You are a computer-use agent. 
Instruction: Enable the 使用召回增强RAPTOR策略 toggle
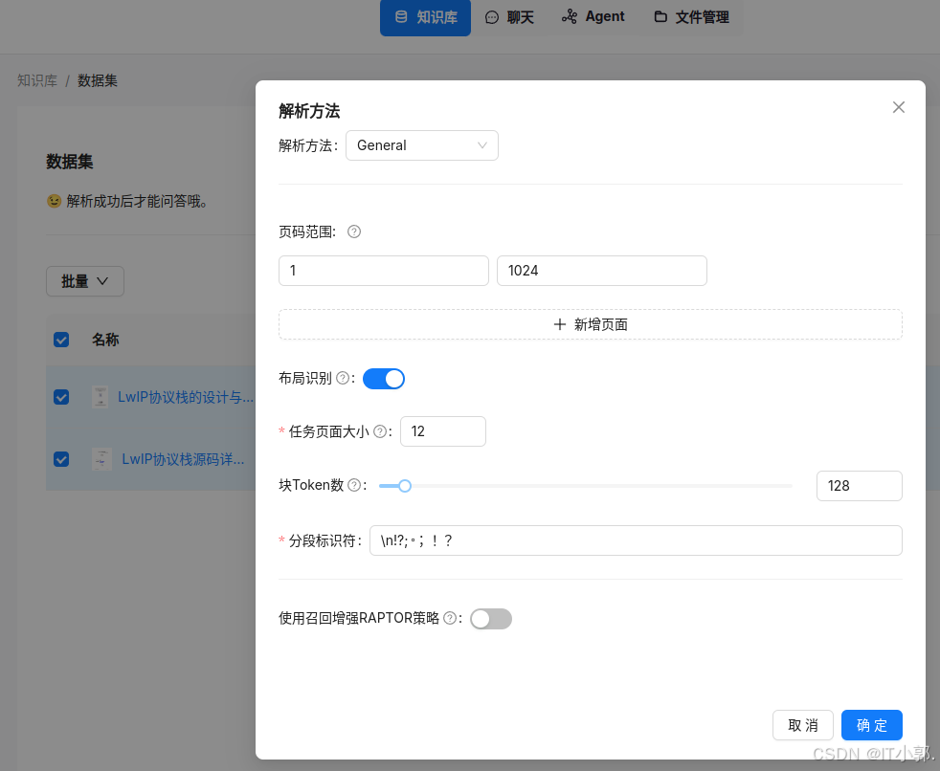pos(491,619)
